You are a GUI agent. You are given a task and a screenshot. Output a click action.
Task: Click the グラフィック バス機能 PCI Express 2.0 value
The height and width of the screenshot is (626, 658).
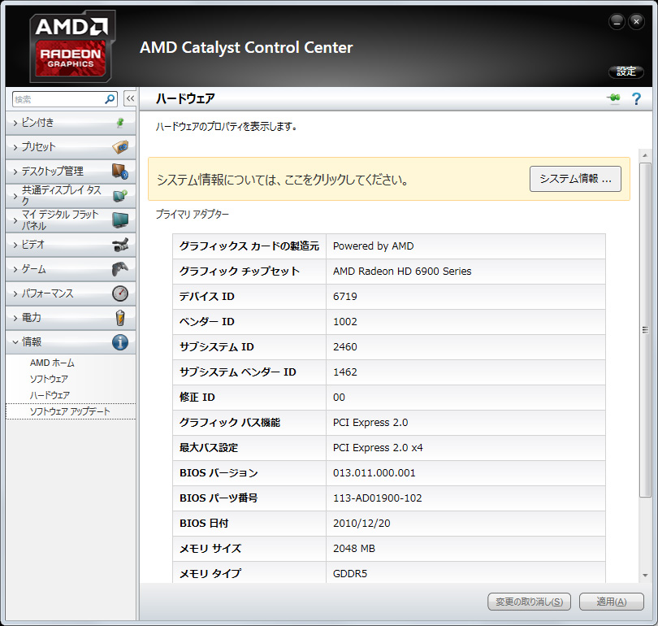pos(370,423)
